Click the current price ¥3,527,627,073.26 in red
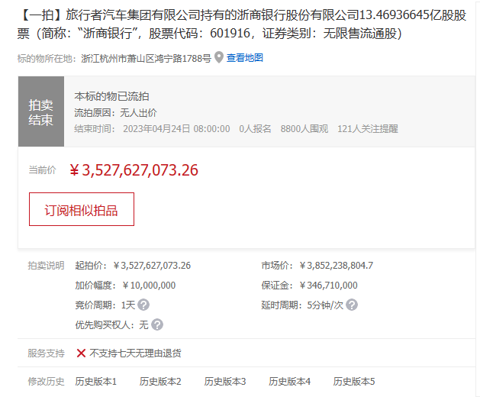The image size is (480, 397). (134, 170)
